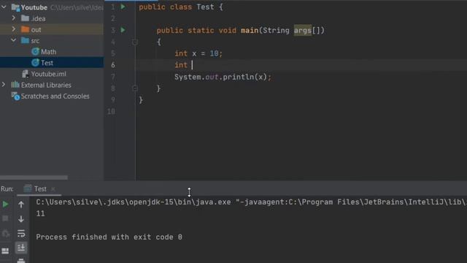Image resolution: width=467 pixels, height=263 pixels.
Task: Click the layout icon at Run panel bottom-left
Action: 5,251
